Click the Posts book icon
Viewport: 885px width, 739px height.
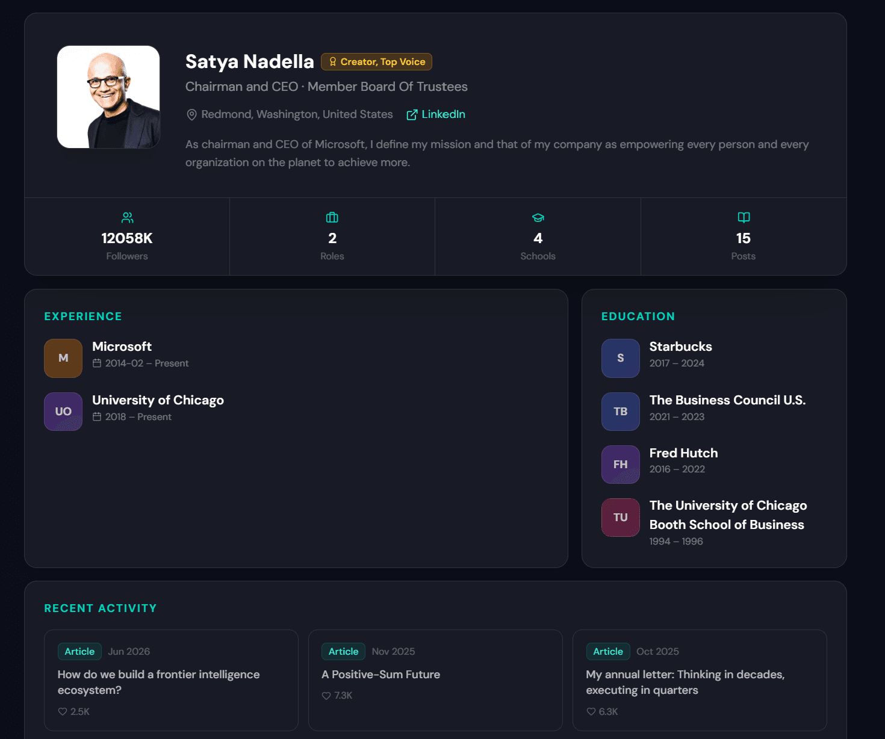pyautogui.click(x=744, y=217)
